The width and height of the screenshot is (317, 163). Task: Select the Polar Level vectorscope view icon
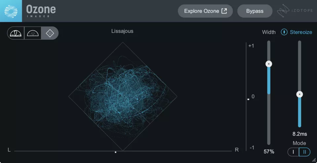[16, 33]
